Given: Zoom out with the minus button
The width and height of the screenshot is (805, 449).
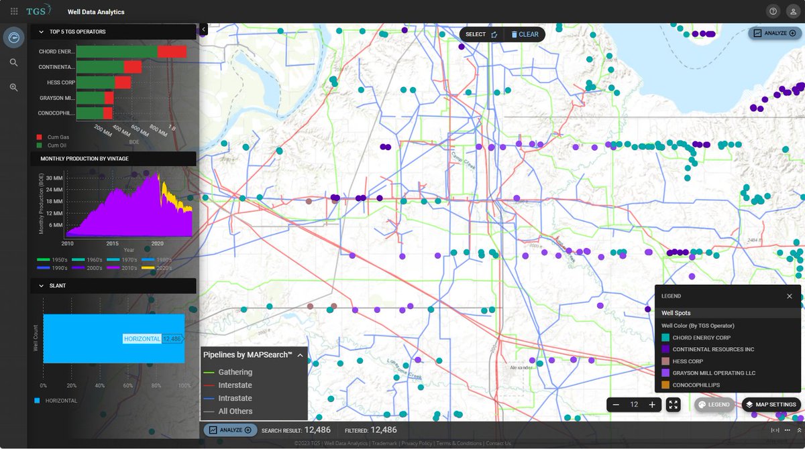Looking at the screenshot, I should (616, 405).
